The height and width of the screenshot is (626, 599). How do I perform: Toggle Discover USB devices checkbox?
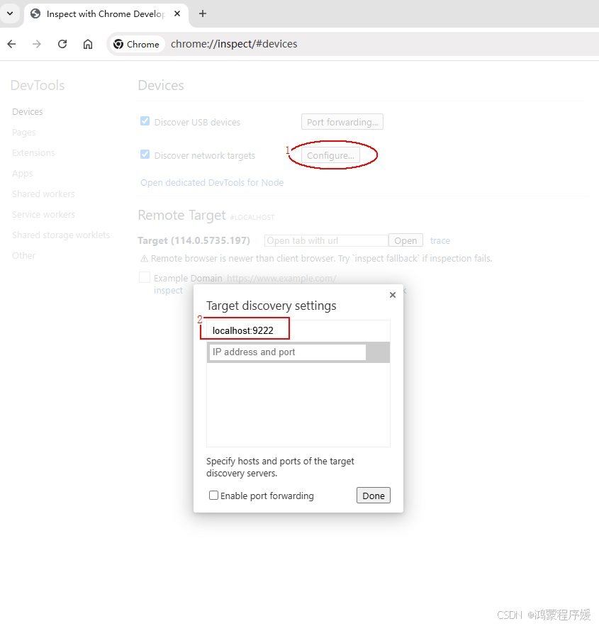click(x=145, y=121)
